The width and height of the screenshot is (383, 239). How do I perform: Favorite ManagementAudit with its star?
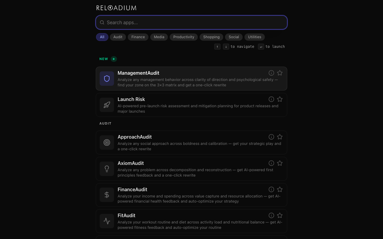(x=280, y=73)
